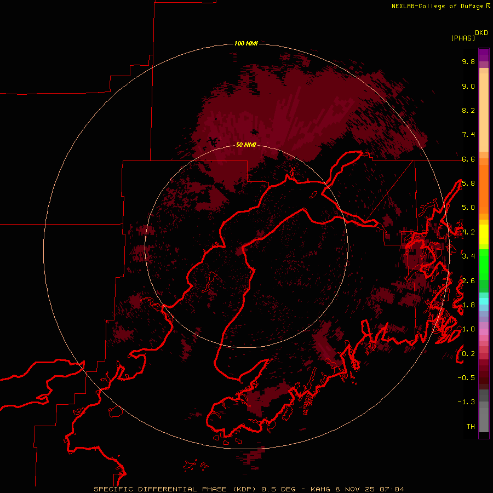
Task: Click the 100 NMI range ring label
Action: (x=246, y=43)
